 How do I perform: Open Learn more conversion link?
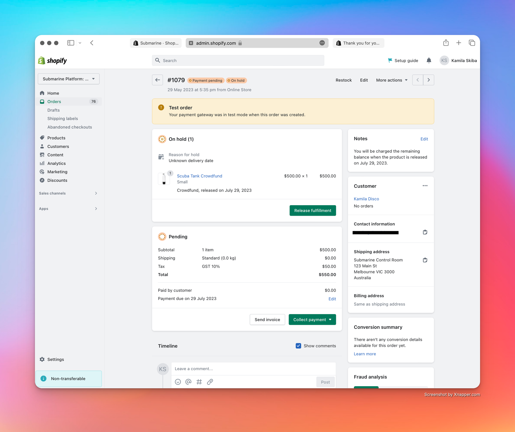365,354
